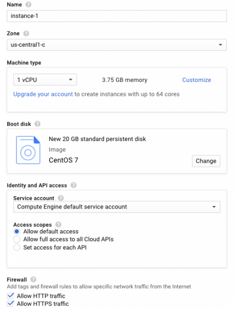Follow the Upgrade your account link

(43, 94)
